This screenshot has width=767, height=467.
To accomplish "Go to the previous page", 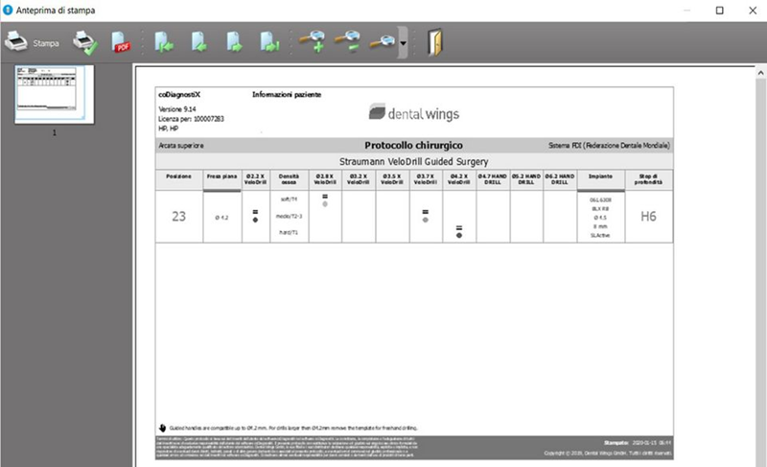I will pos(199,43).
